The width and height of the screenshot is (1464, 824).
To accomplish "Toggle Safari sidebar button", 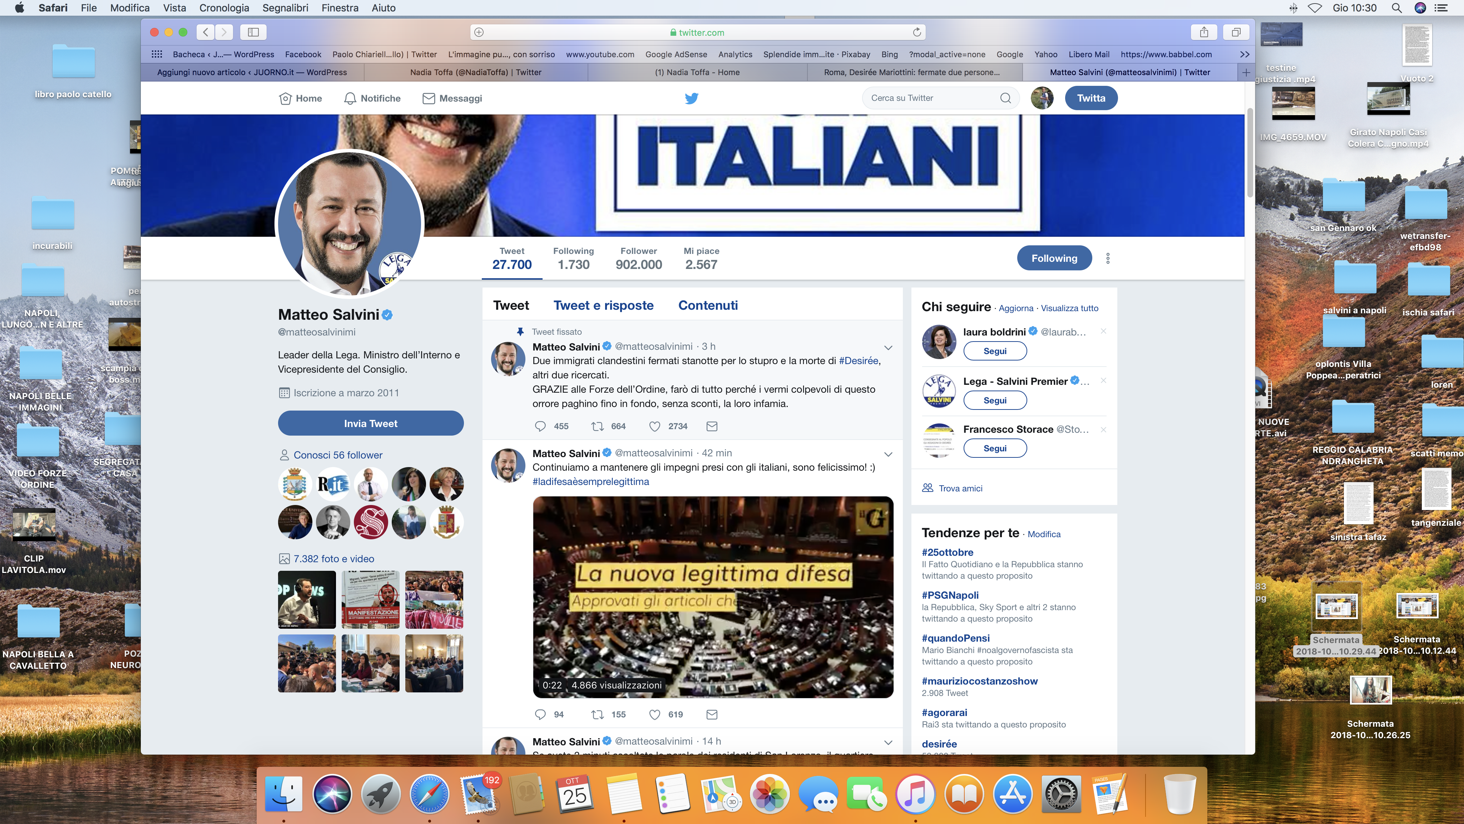I will tap(253, 33).
